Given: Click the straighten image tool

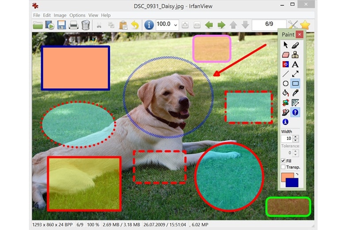Looking at the screenshot, I should click(285, 113).
